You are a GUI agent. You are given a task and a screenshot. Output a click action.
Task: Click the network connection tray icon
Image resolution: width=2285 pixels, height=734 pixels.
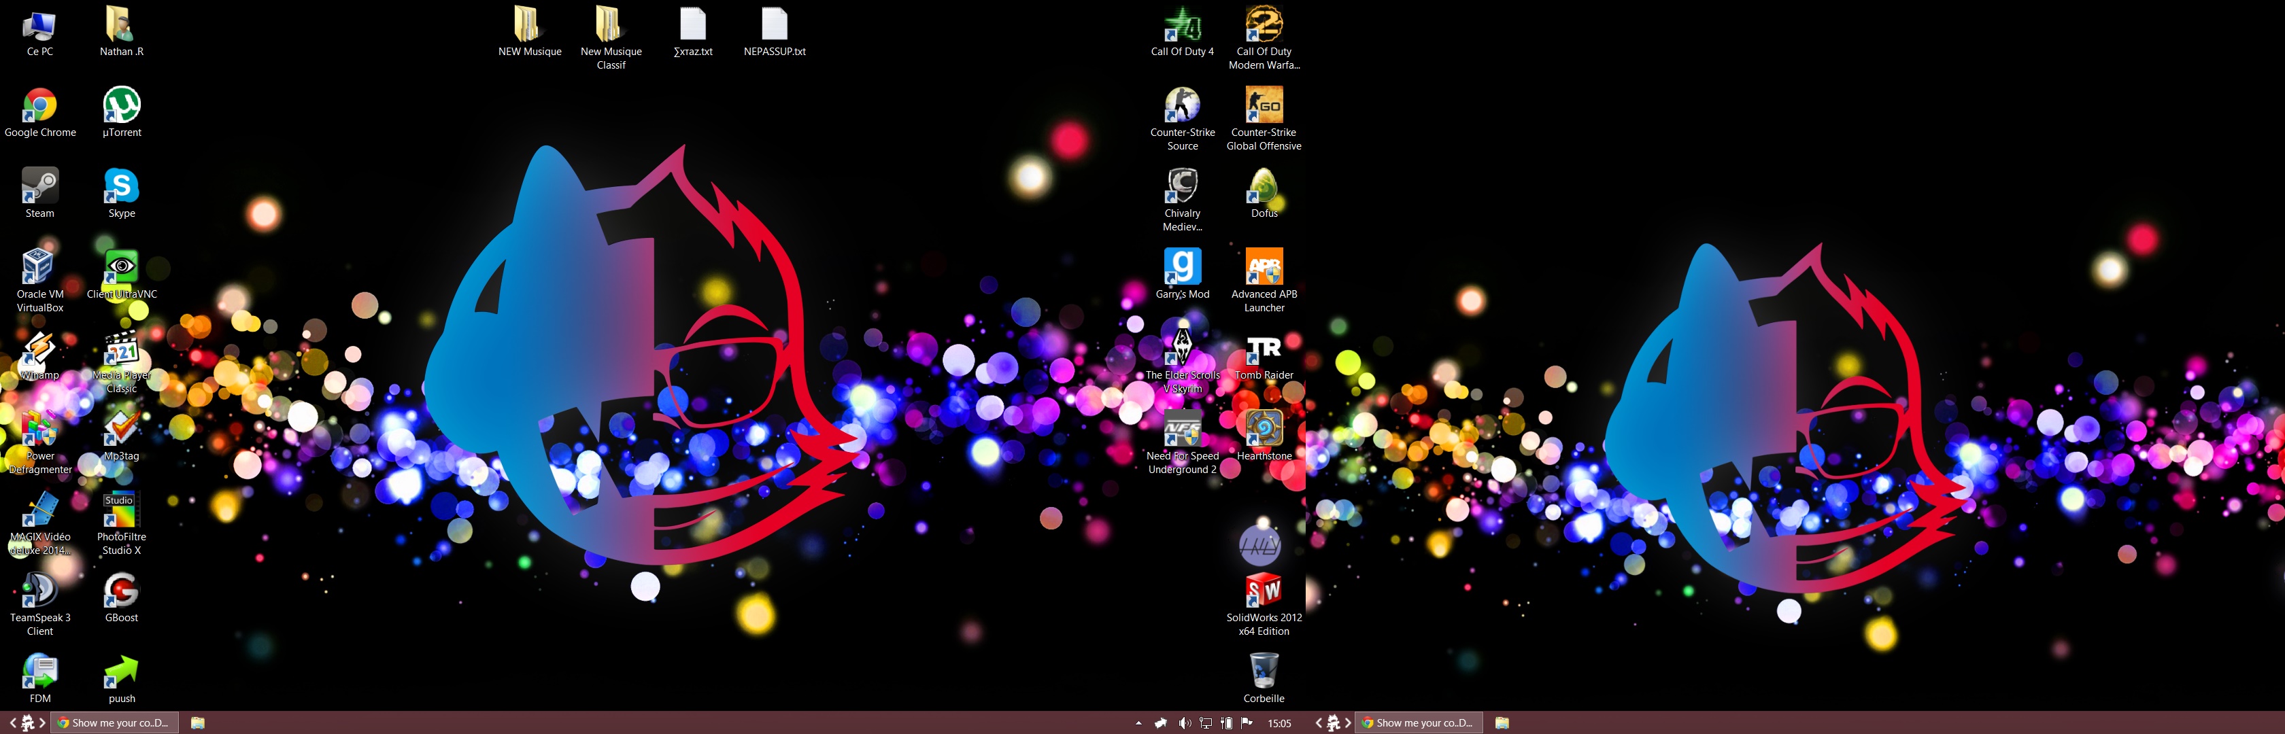[1206, 723]
